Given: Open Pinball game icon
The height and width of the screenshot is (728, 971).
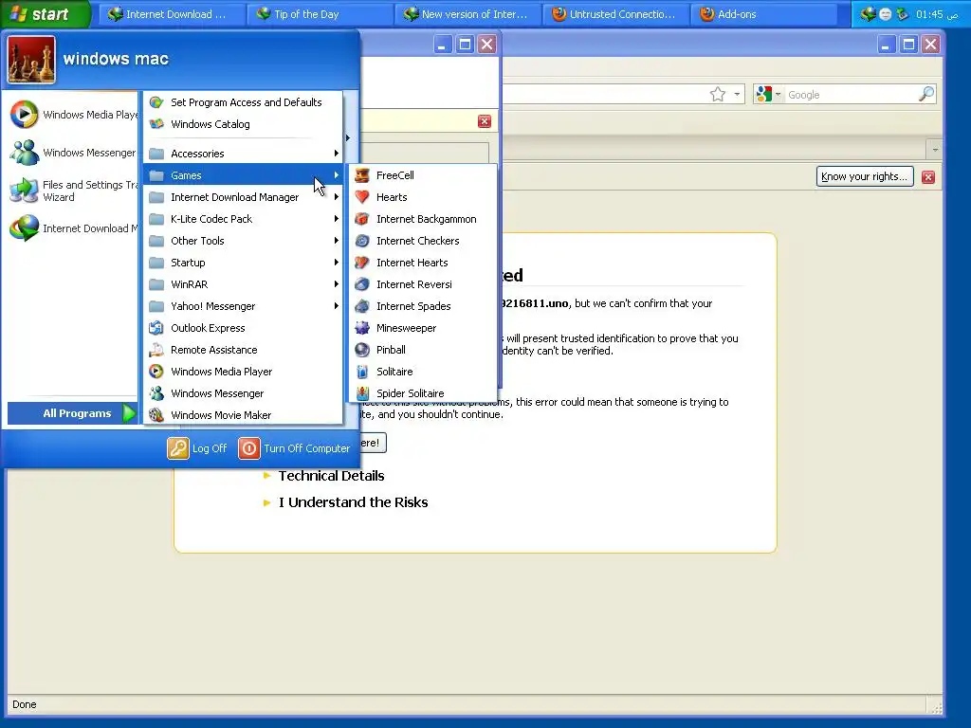Looking at the screenshot, I should click(x=362, y=349).
